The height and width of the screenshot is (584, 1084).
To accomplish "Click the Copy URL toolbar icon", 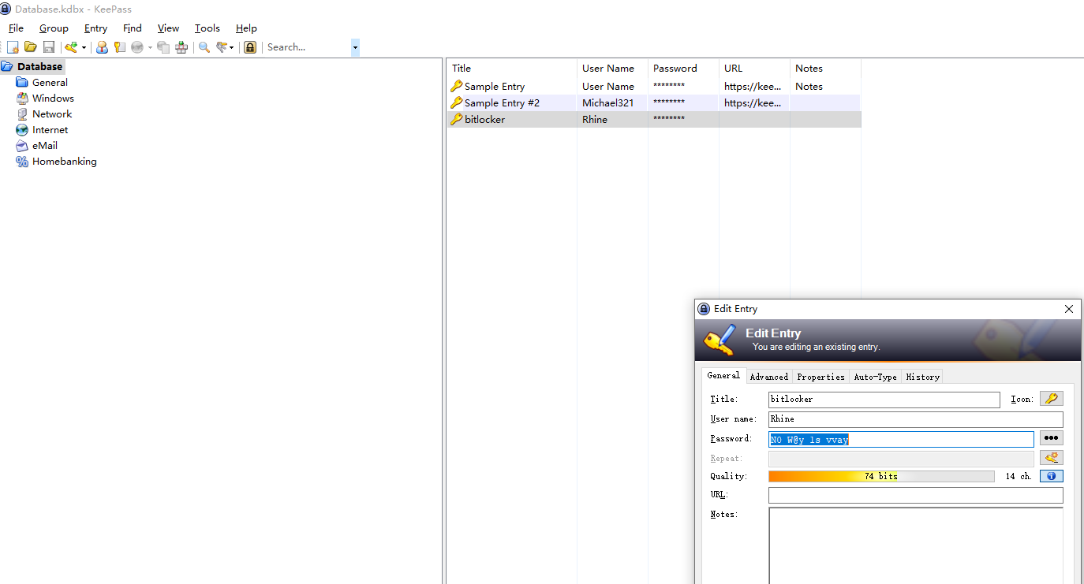I will point(163,47).
